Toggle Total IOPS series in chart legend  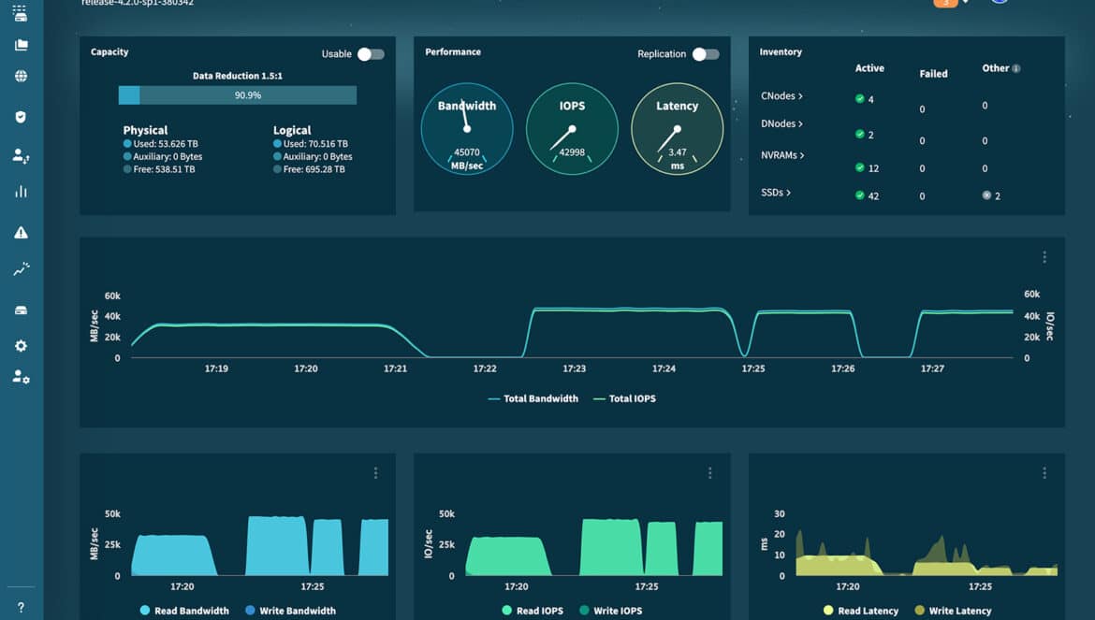pos(624,399)
